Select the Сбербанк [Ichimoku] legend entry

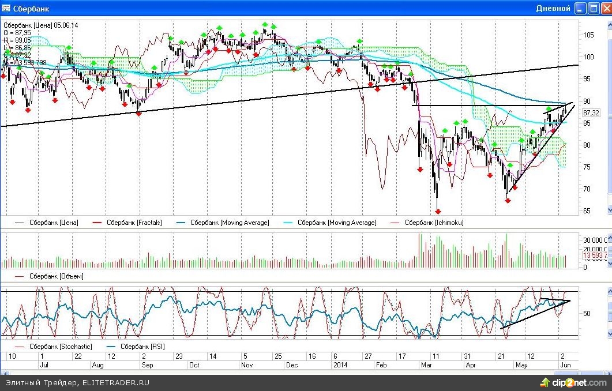(434, 223)
